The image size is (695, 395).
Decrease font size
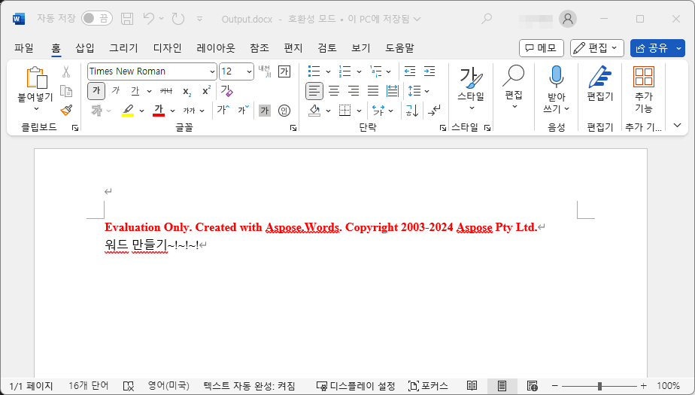point(244,110)
